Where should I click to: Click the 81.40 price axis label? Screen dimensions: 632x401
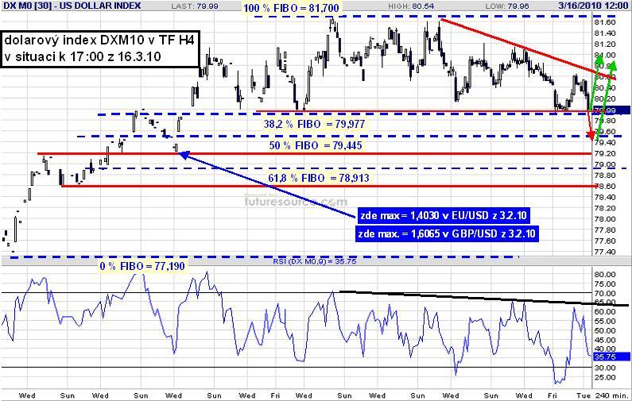pyautogui.click(x=605, y=33)
